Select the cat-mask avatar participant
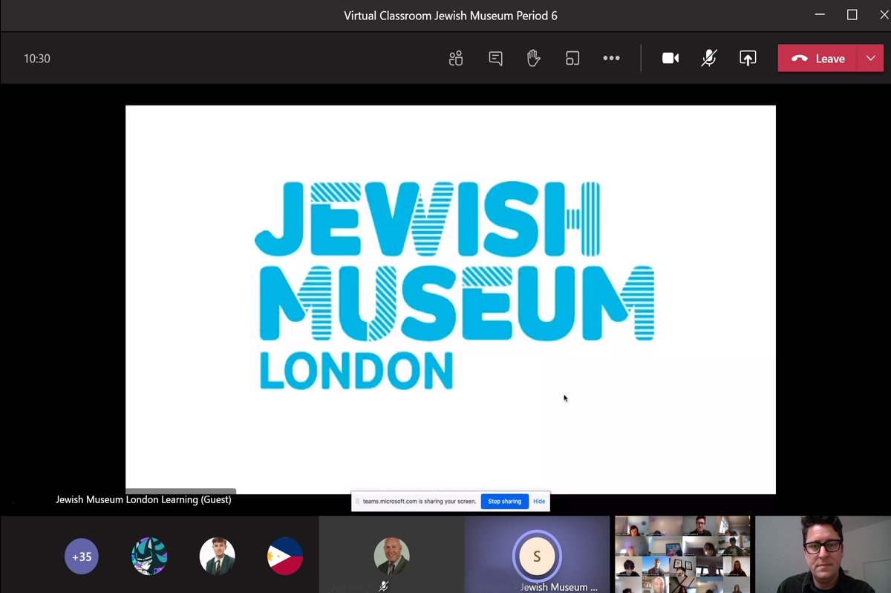The width and height of the screenshot is (891, 593). pos(149,556)
